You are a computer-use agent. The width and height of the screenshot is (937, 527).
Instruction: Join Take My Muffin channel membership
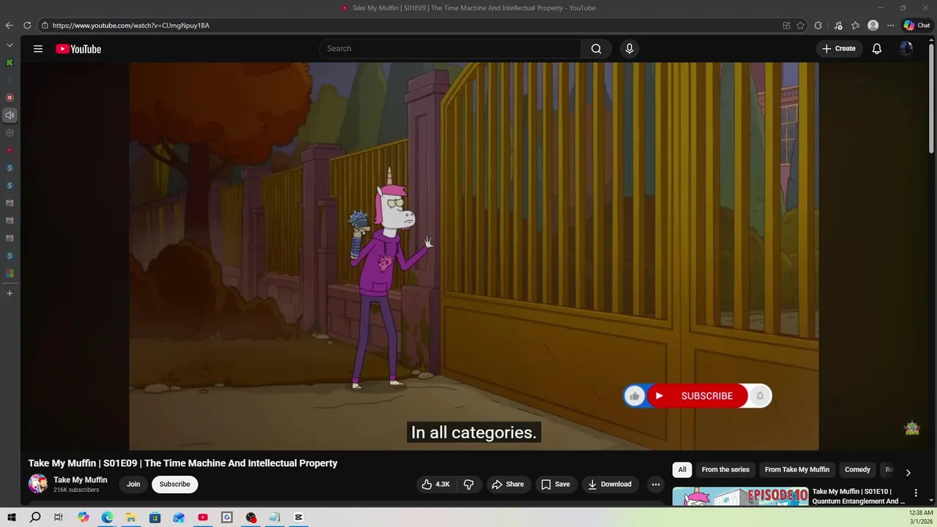click(x=133, y=485)
